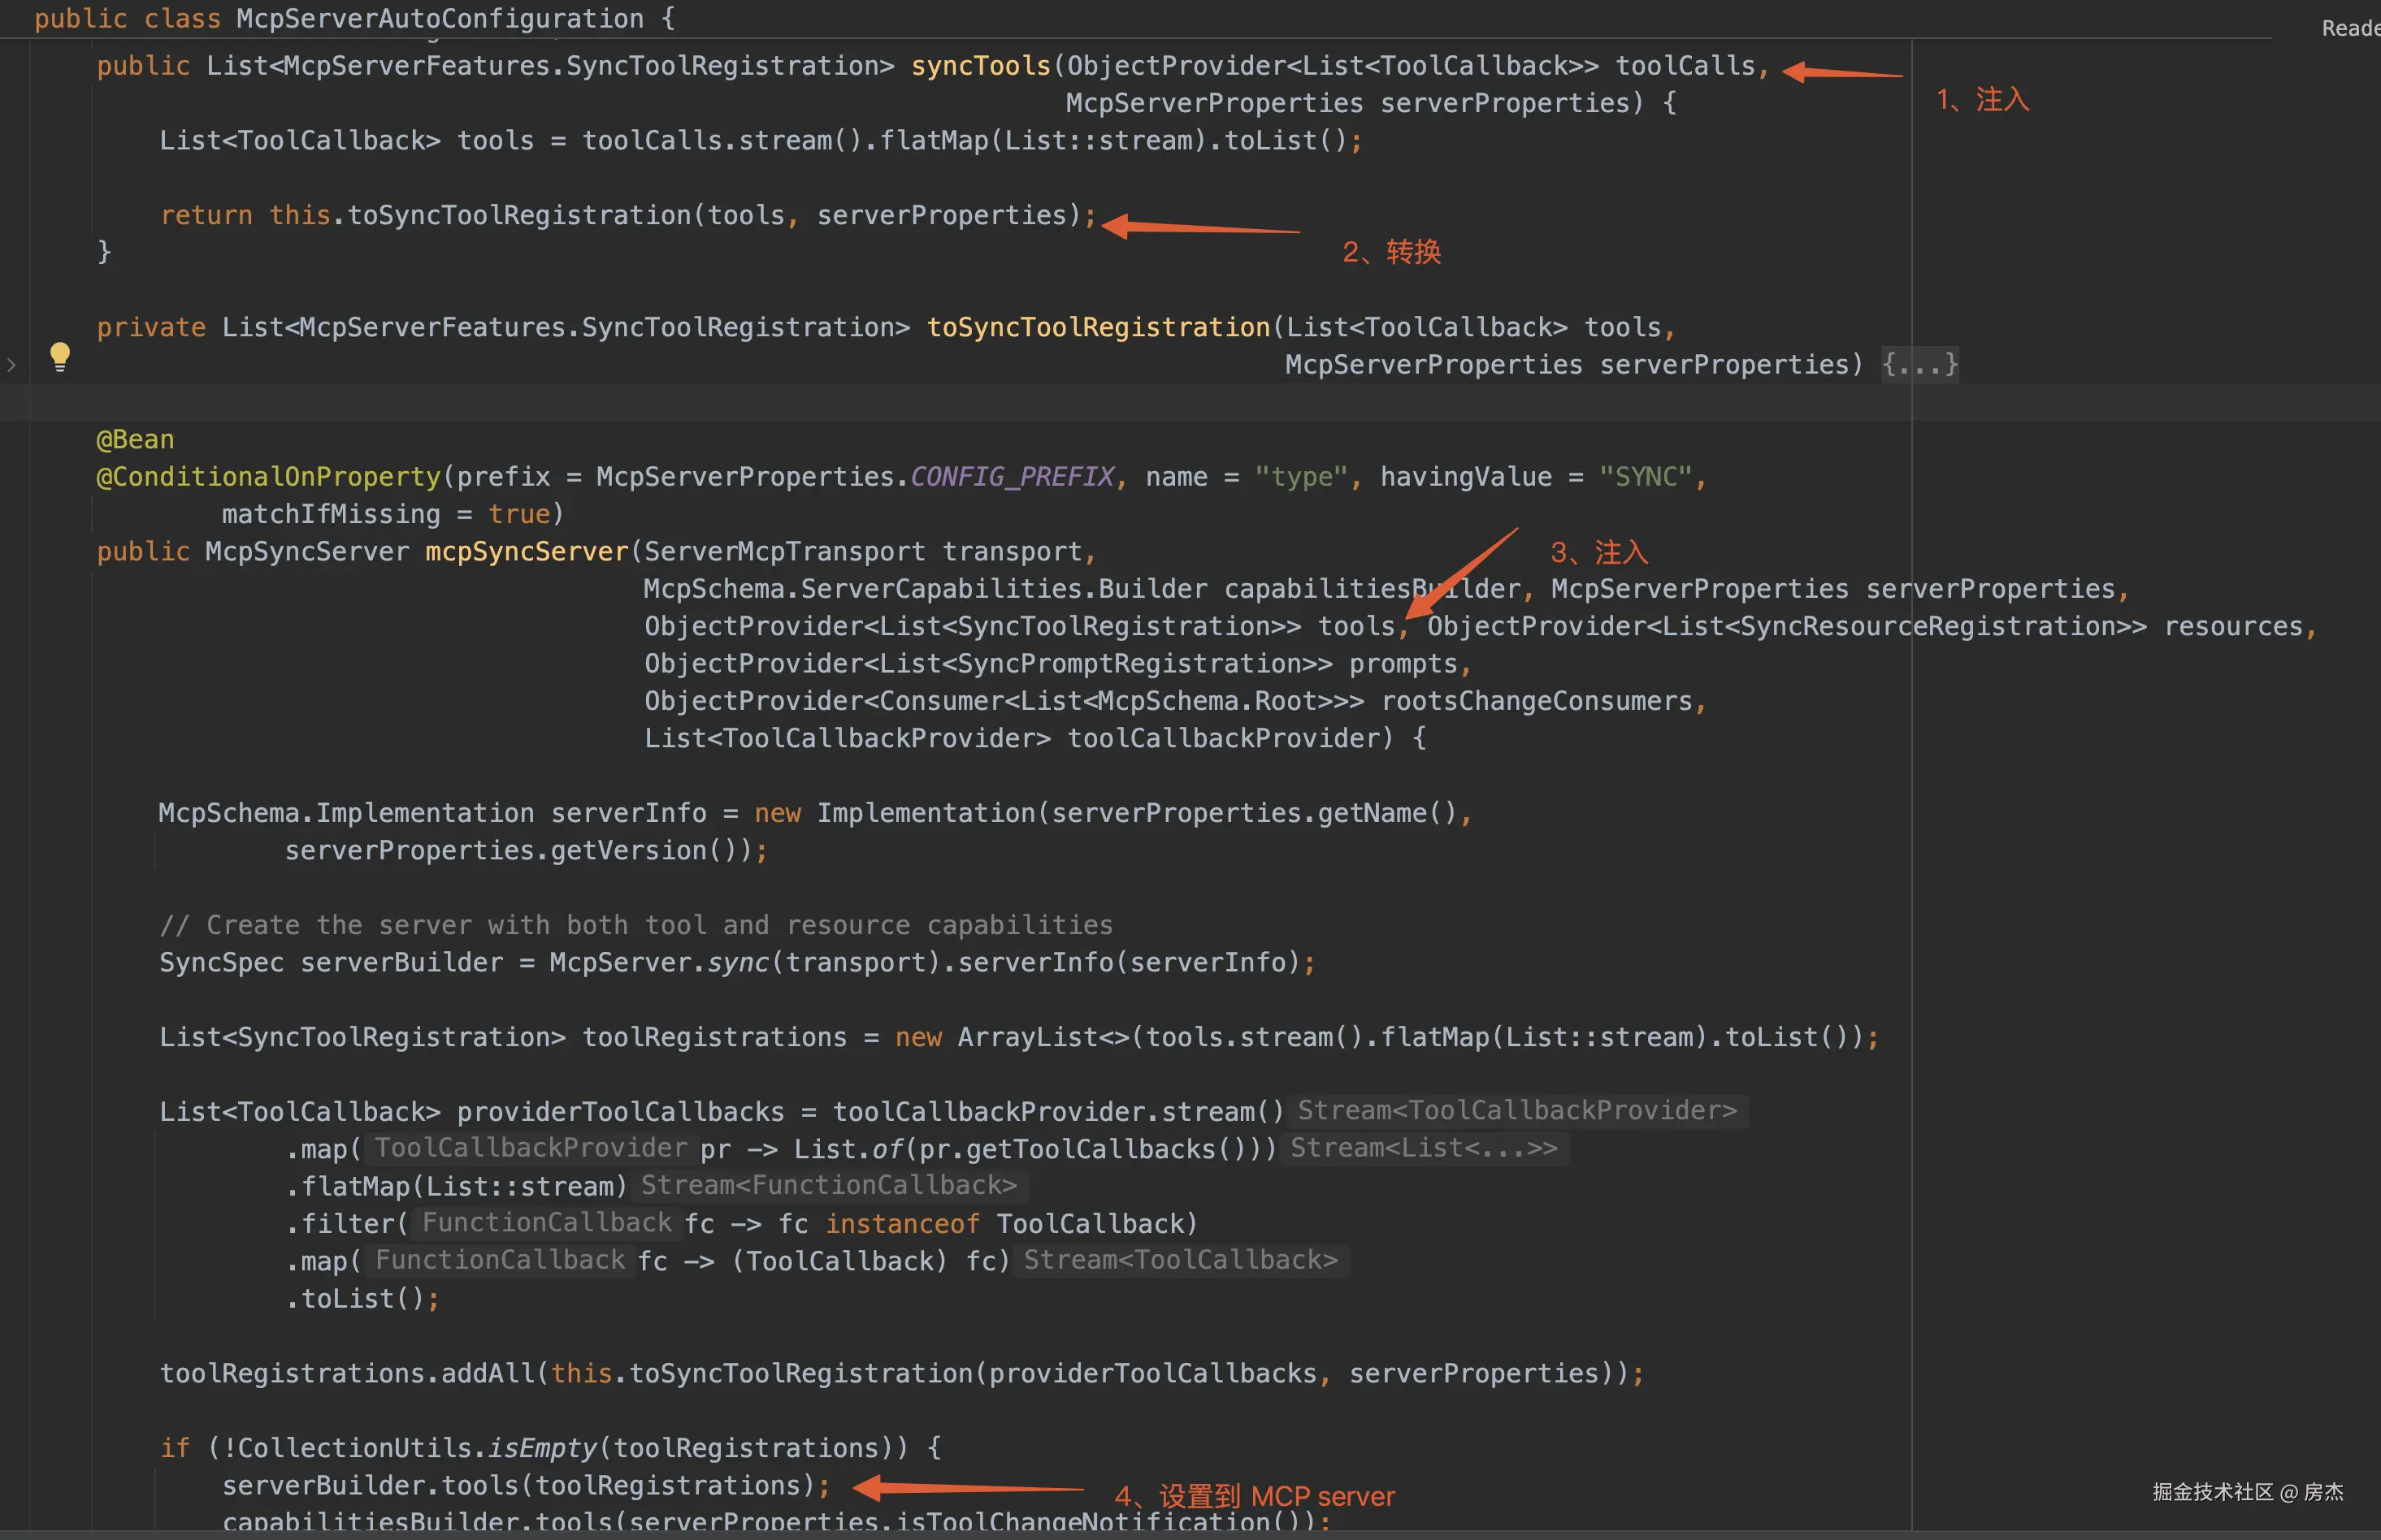This screenshot has width=2381, height=1540.
Task: Click the isEmpty call on CollectionUtils
Action: tap(541, 1447)
